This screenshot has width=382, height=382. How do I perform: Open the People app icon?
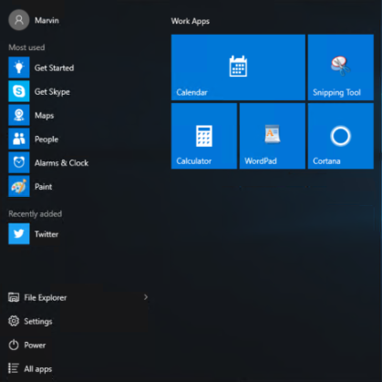pos(19,139)
